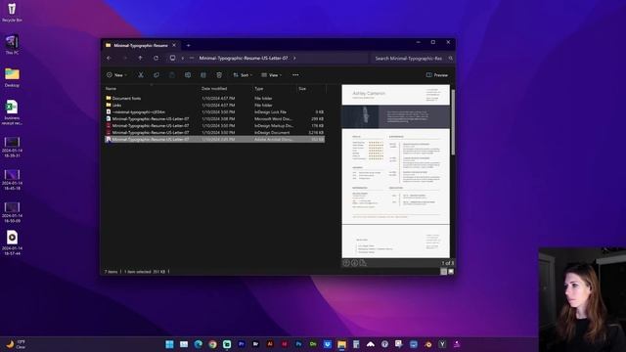Select the 3,216 KB InDesign Document file row

pyautogui.click(x=215, y=133)
